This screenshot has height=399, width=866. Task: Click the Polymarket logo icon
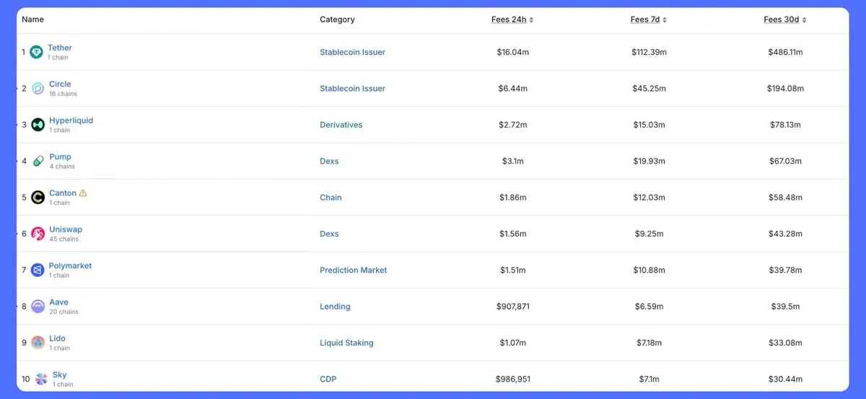(x=38, y=270)
